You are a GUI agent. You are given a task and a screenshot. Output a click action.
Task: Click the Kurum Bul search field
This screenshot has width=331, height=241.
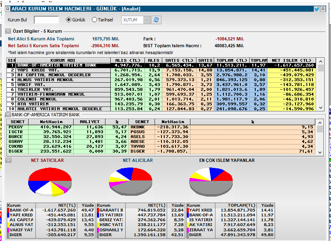click(x=46, y=20)
